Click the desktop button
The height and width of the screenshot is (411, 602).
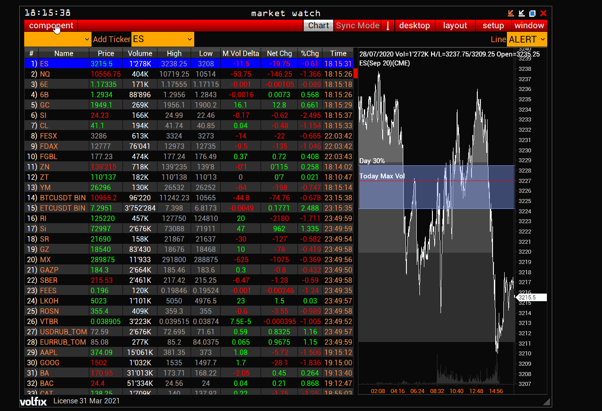414,26
